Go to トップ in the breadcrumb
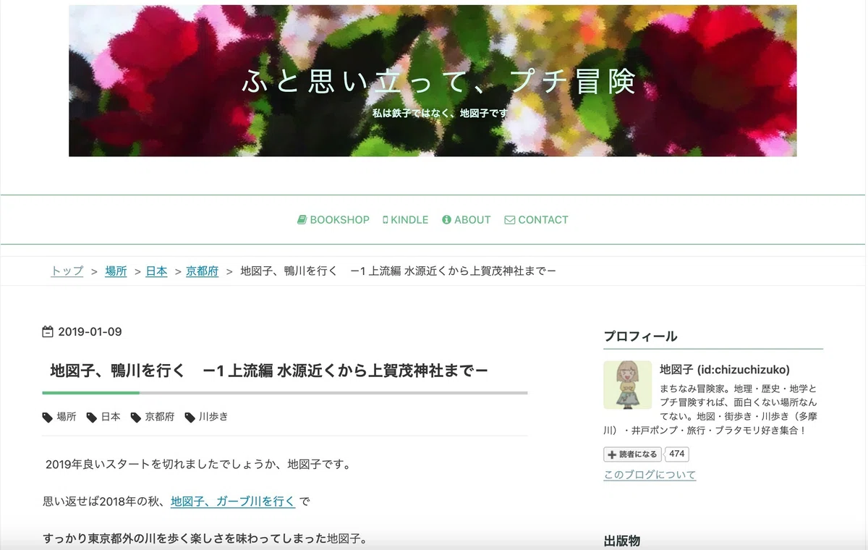868x550 pixels. coord(67,271)
